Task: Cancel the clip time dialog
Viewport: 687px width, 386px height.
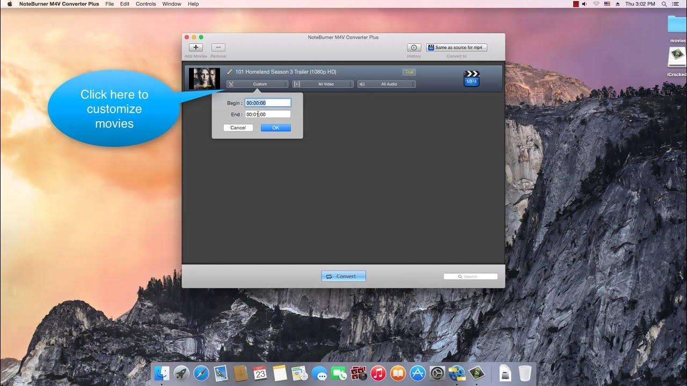Action: point(238,128)
